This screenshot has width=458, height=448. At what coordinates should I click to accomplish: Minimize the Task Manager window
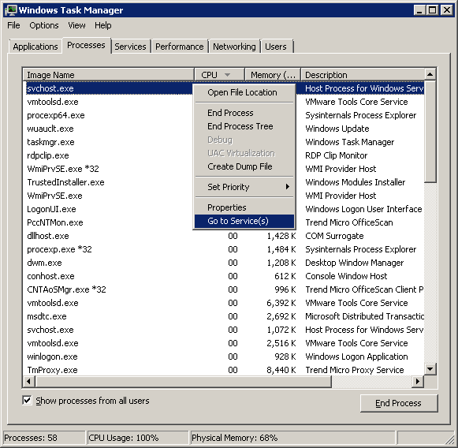tap(419, 10)
